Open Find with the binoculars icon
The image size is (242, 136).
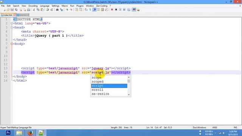(57, 10)
